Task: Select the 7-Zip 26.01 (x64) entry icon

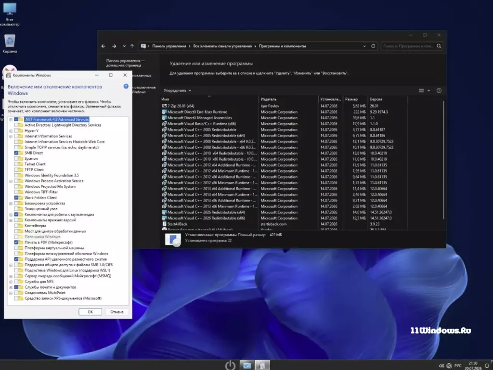Action: 164,106
